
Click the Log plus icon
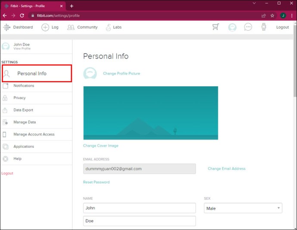45,27
